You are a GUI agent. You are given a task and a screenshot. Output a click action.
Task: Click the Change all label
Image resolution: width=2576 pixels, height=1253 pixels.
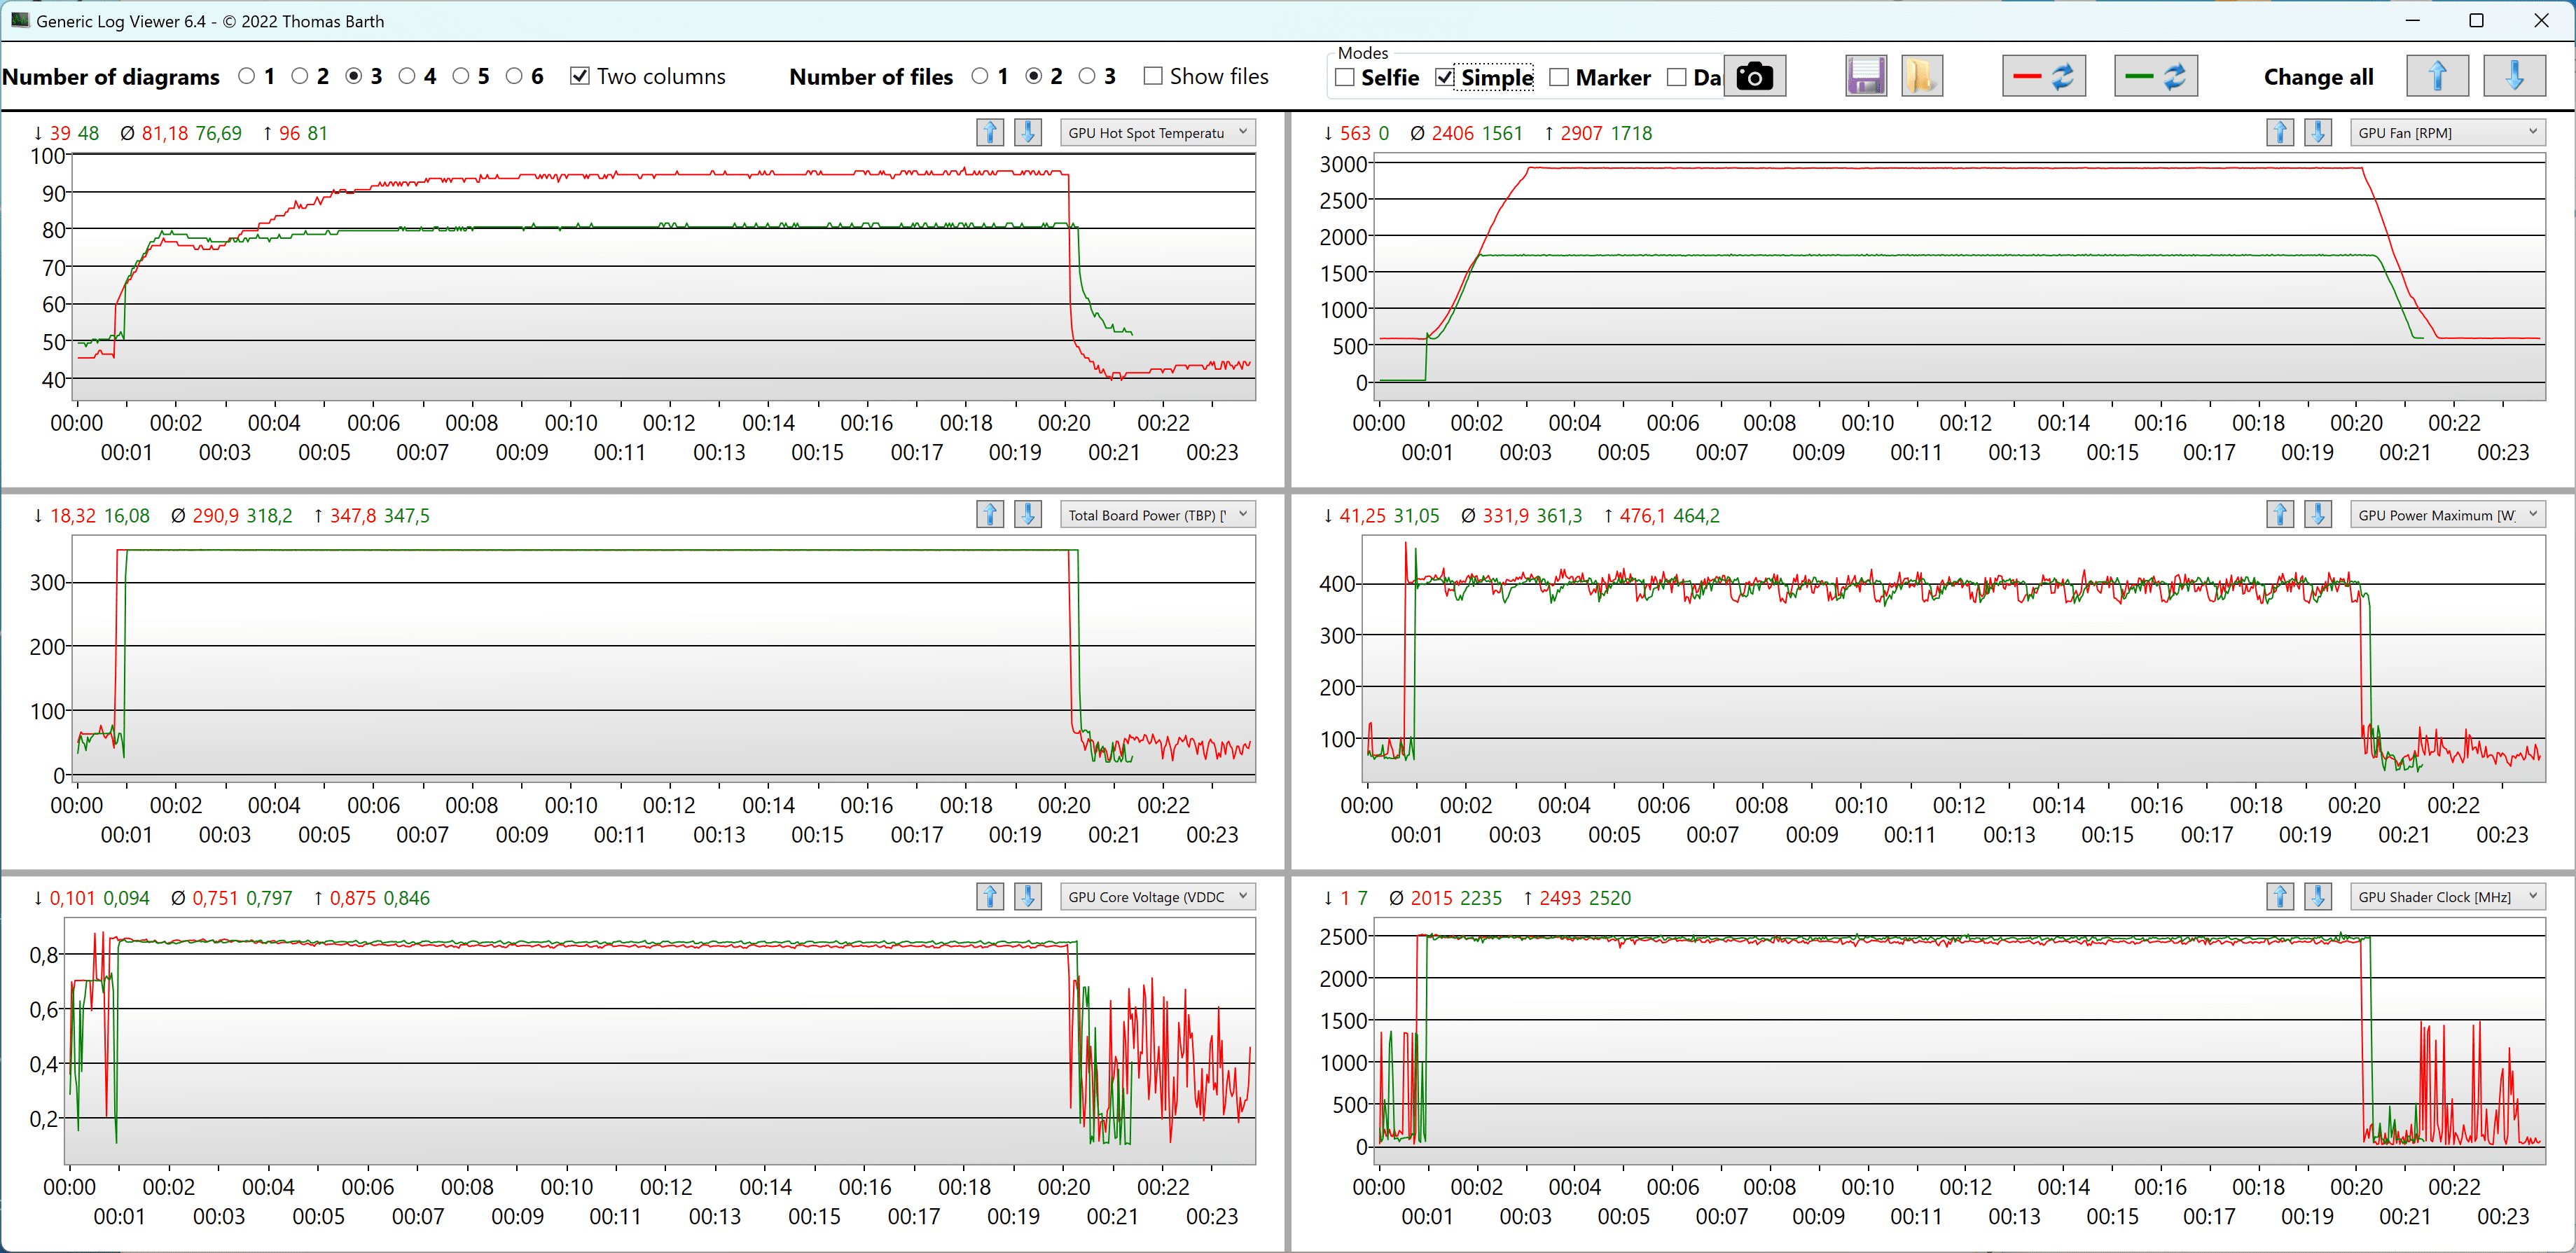coord(2318,77)
